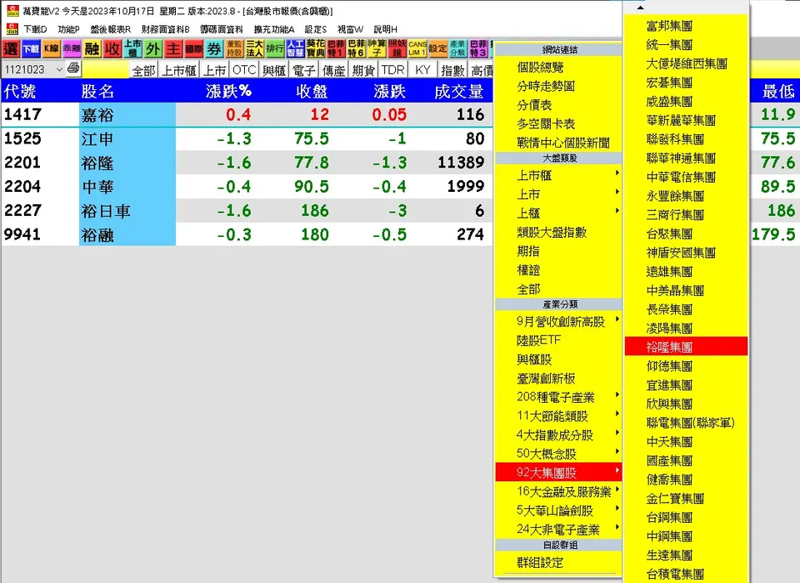The image size is (800, 583).
Task: Expand 4大指數成分股 submenu
Action: [x=558, y=435]
